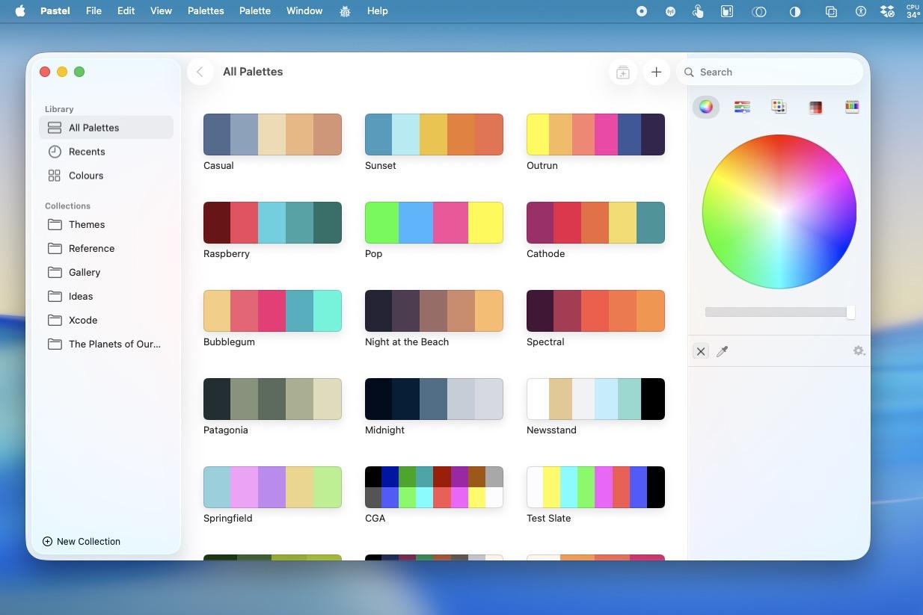
Task: Select the Test Slate palette
Action: click(x=595, y=487)
